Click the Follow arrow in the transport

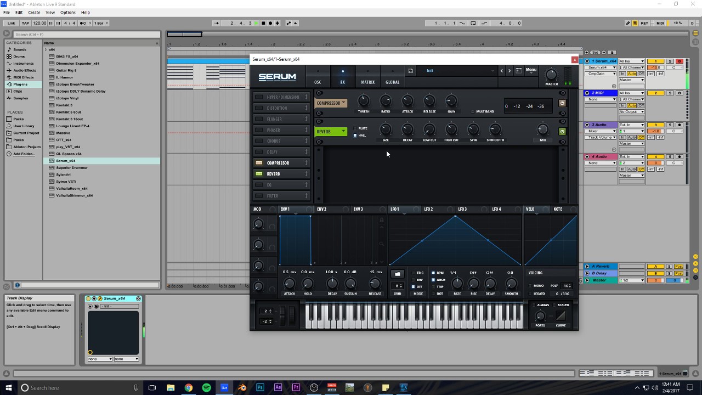[217, 23]
